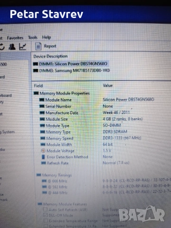
Task: Click the Module Voltage lightning icon
Action: tap(43, 151)
